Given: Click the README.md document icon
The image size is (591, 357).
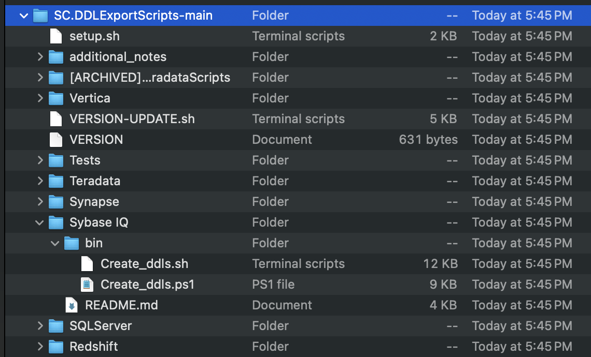Looking at the screenshot, I should coord(71,305).
